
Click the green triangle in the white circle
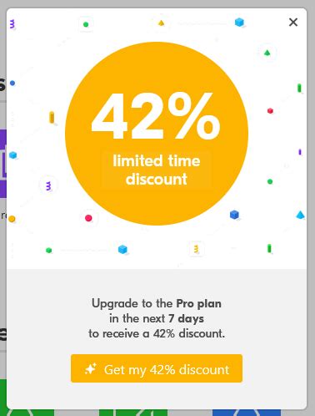tap(267, 53)
